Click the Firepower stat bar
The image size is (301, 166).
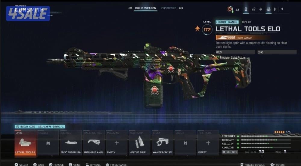pyautogui.click(x=266, y=136)
